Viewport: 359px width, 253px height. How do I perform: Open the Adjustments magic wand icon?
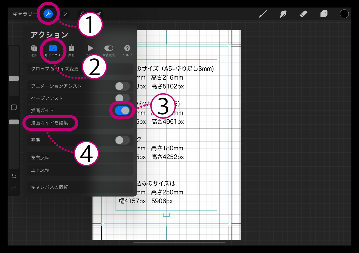tap(65, 14)
